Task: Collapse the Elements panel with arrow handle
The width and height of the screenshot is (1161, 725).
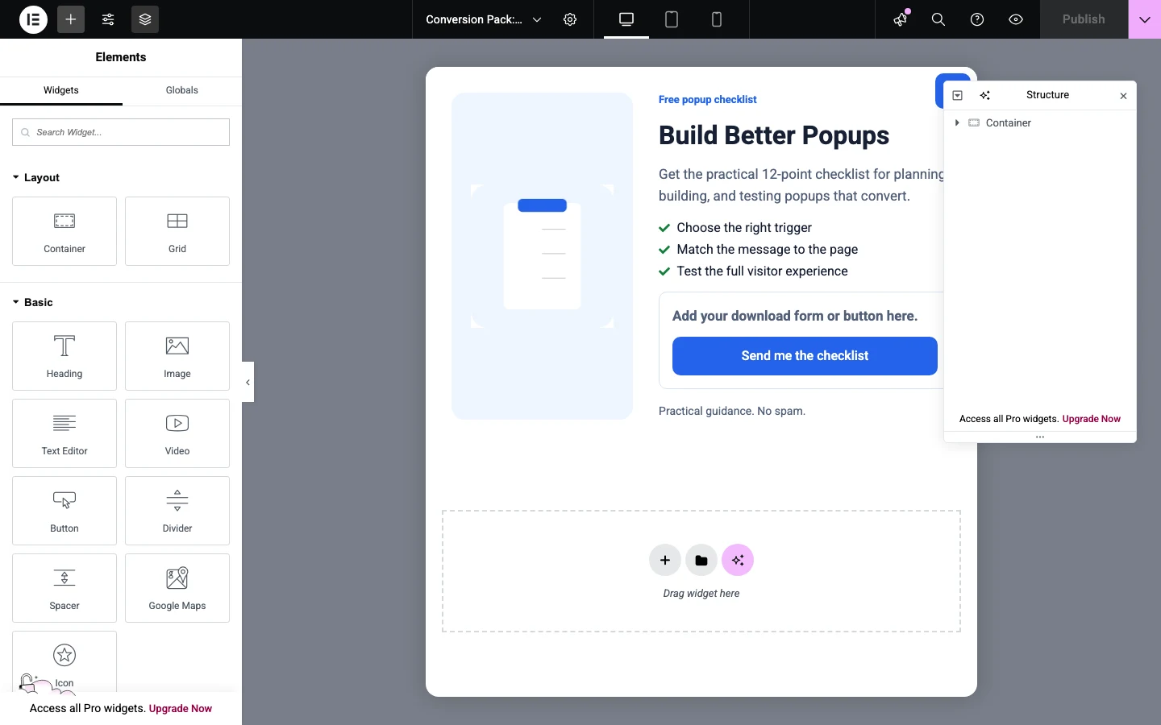Action: [x=248, y=382]
